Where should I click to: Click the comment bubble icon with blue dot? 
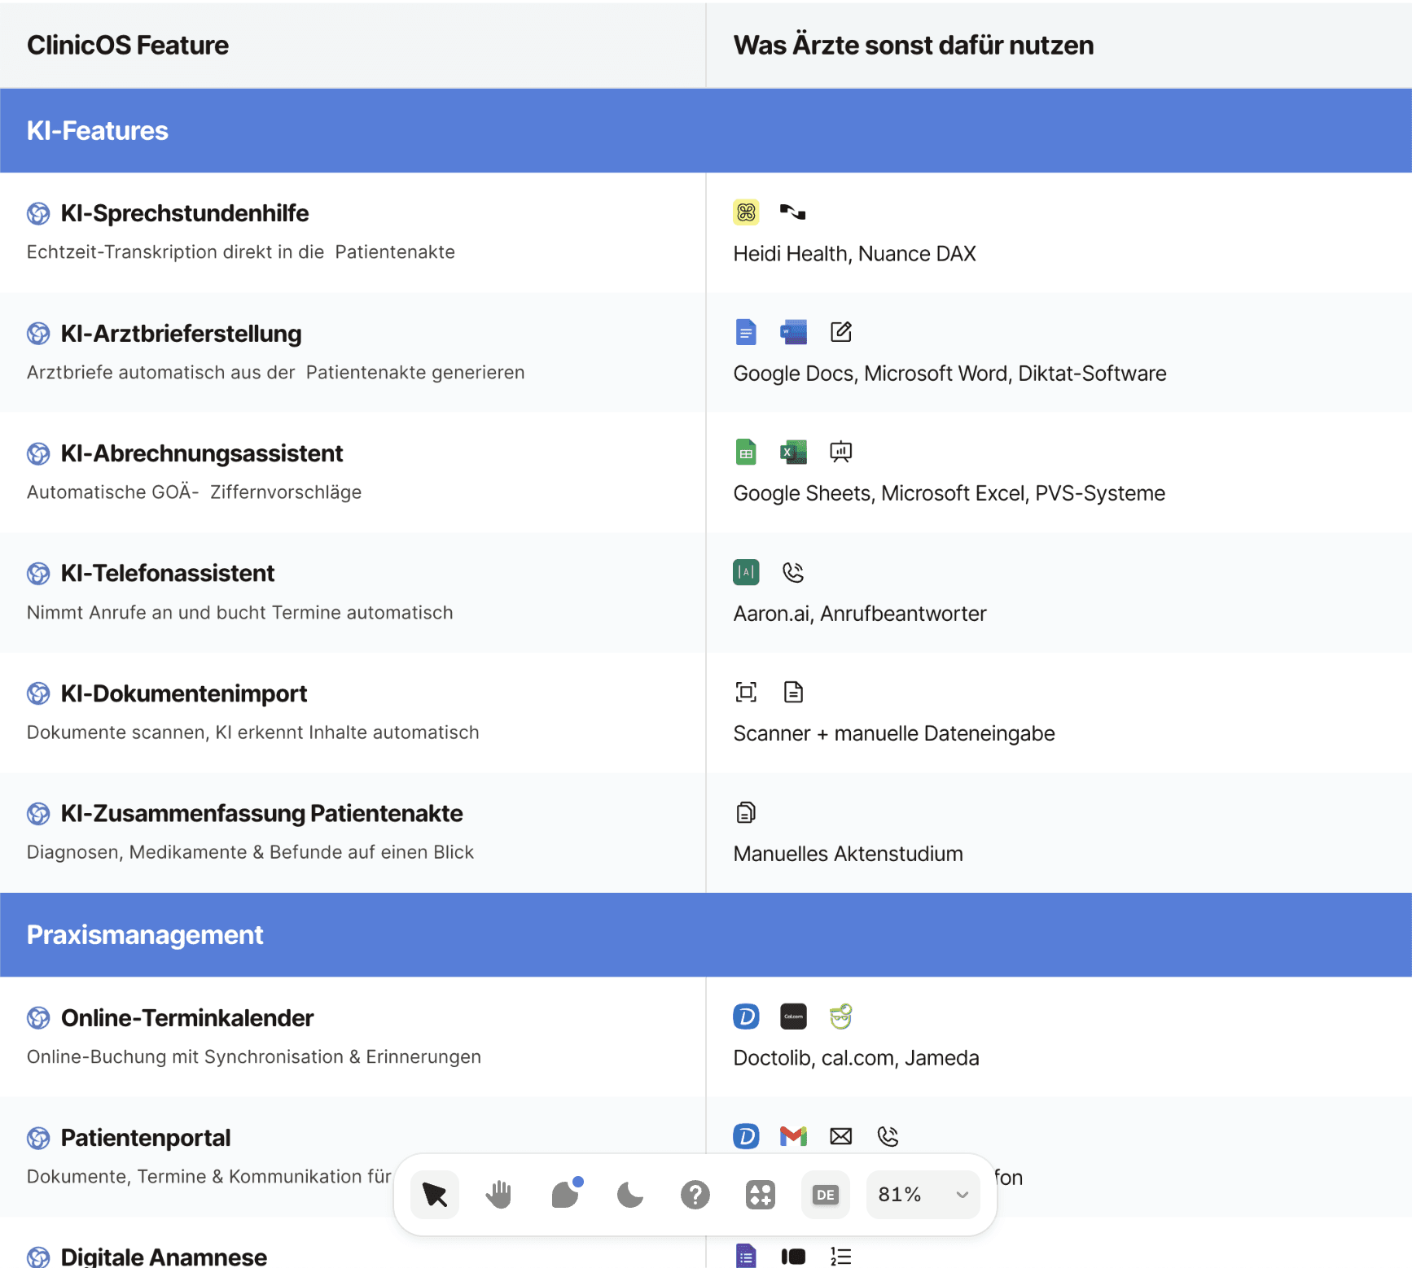click(x=566, y=1193)
